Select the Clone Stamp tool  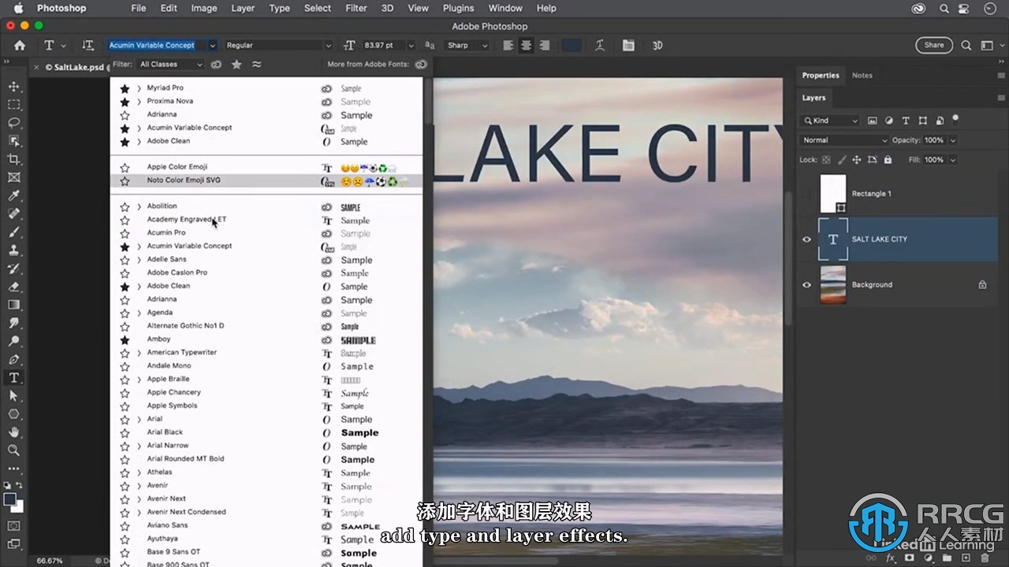tap(13, 250)
